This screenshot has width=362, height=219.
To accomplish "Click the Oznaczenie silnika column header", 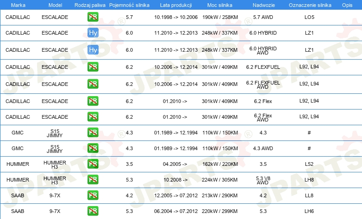I will pos(310,5).
